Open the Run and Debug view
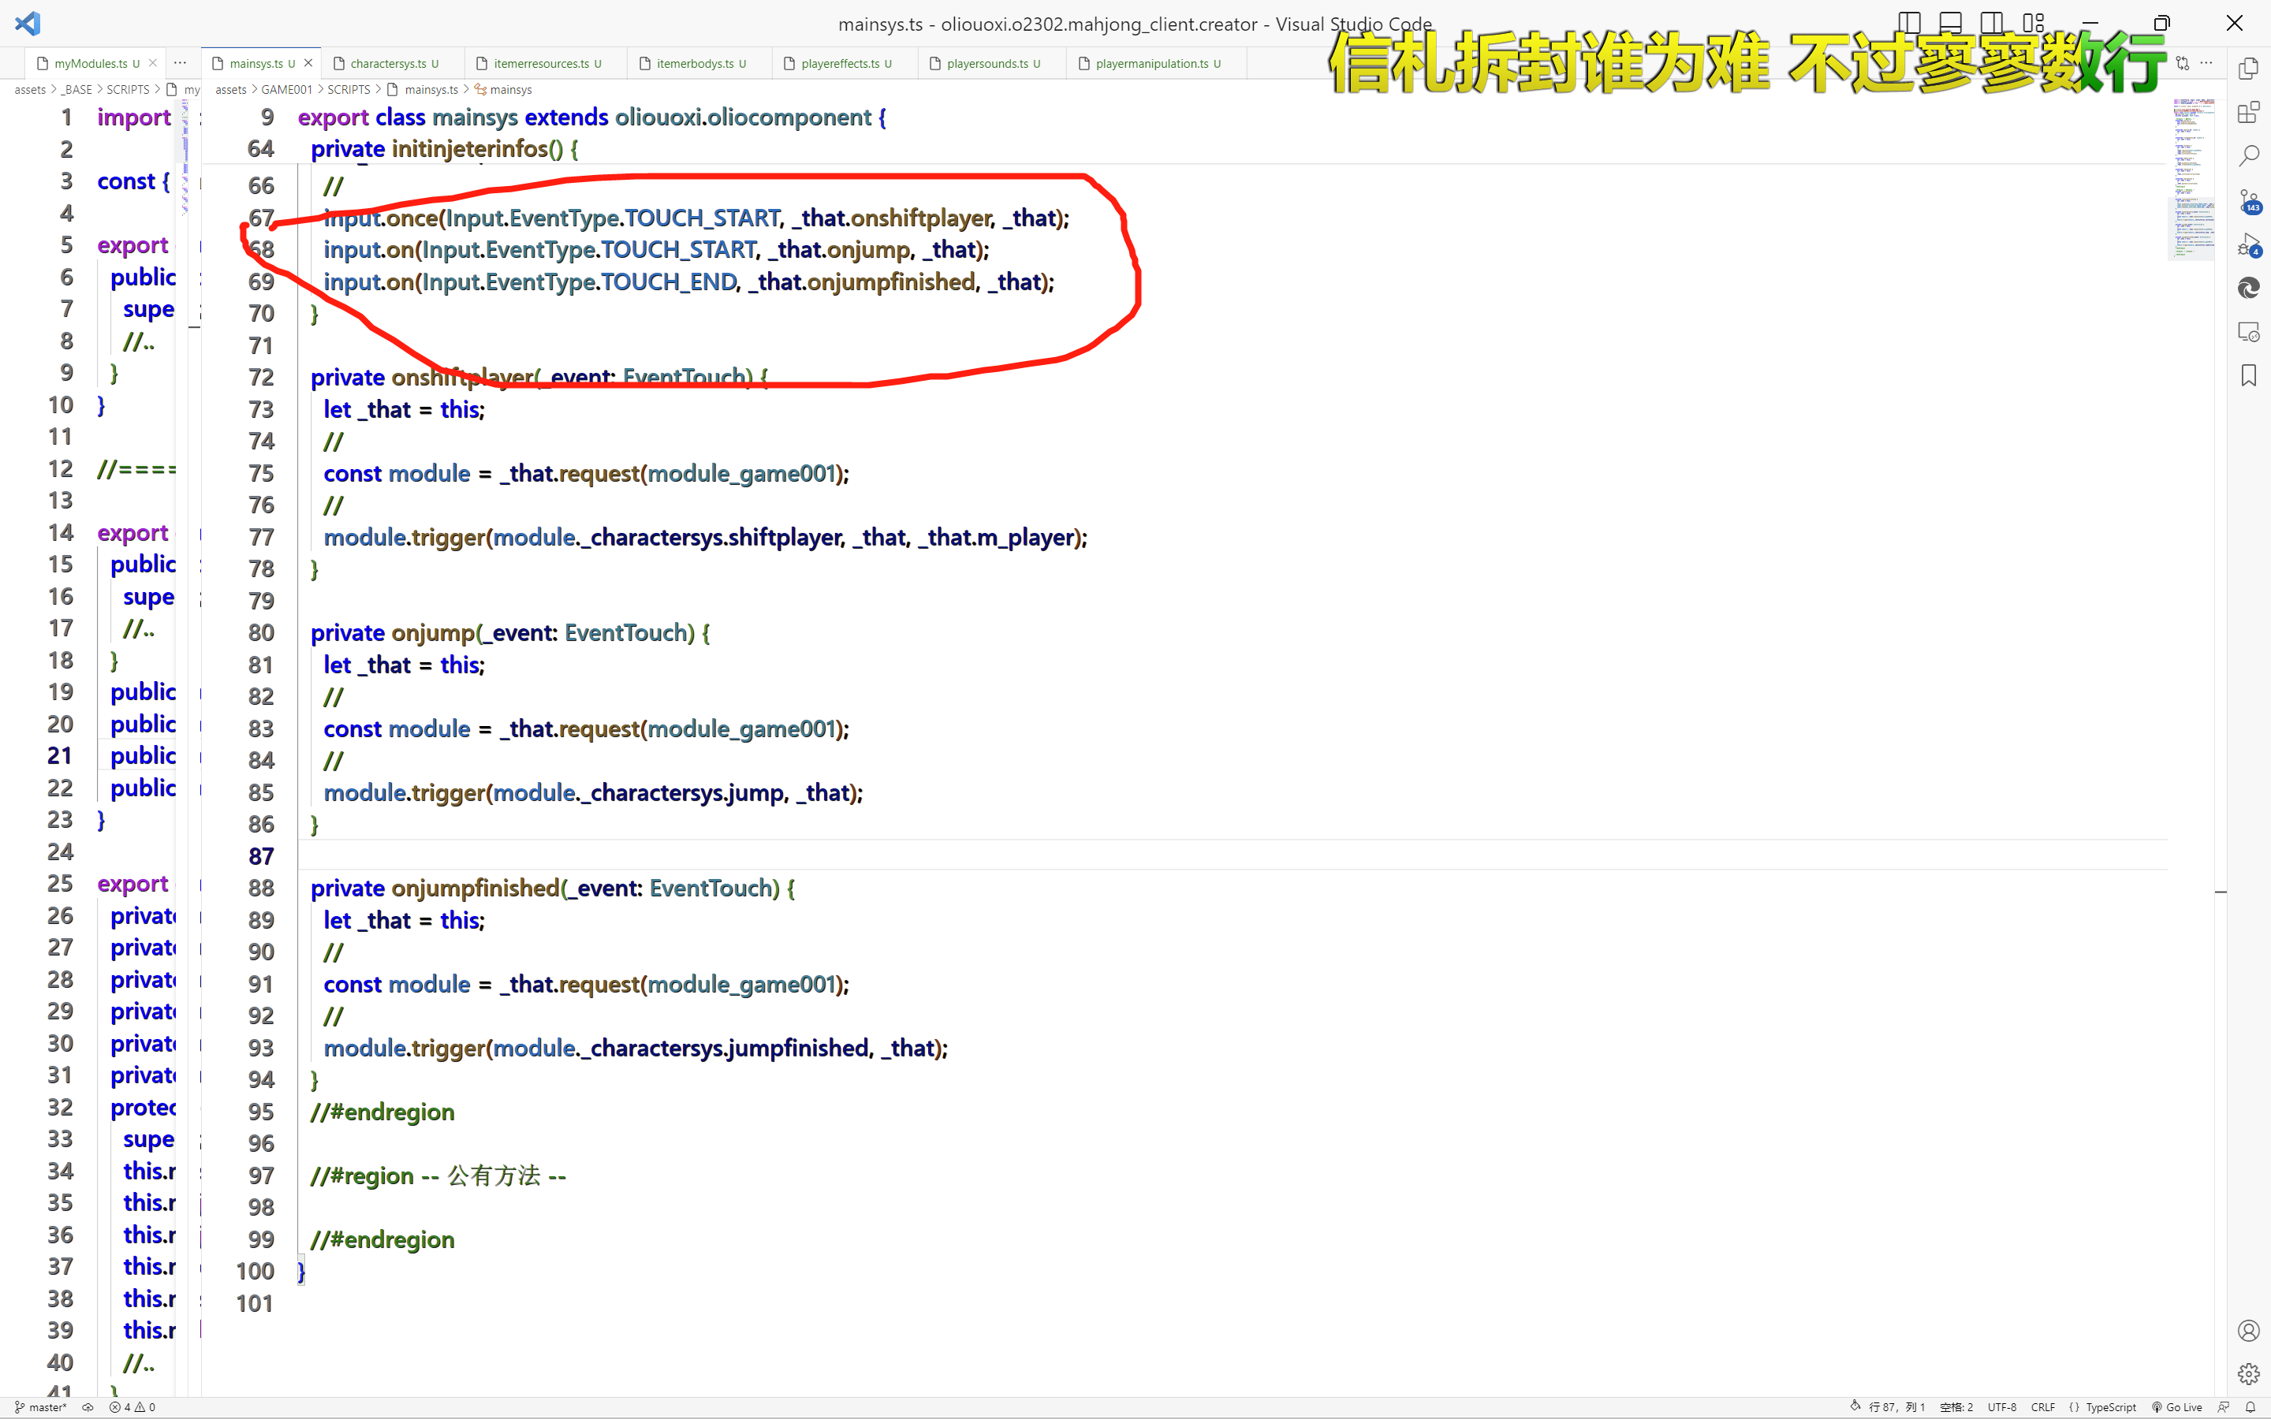 (2248, 245)
